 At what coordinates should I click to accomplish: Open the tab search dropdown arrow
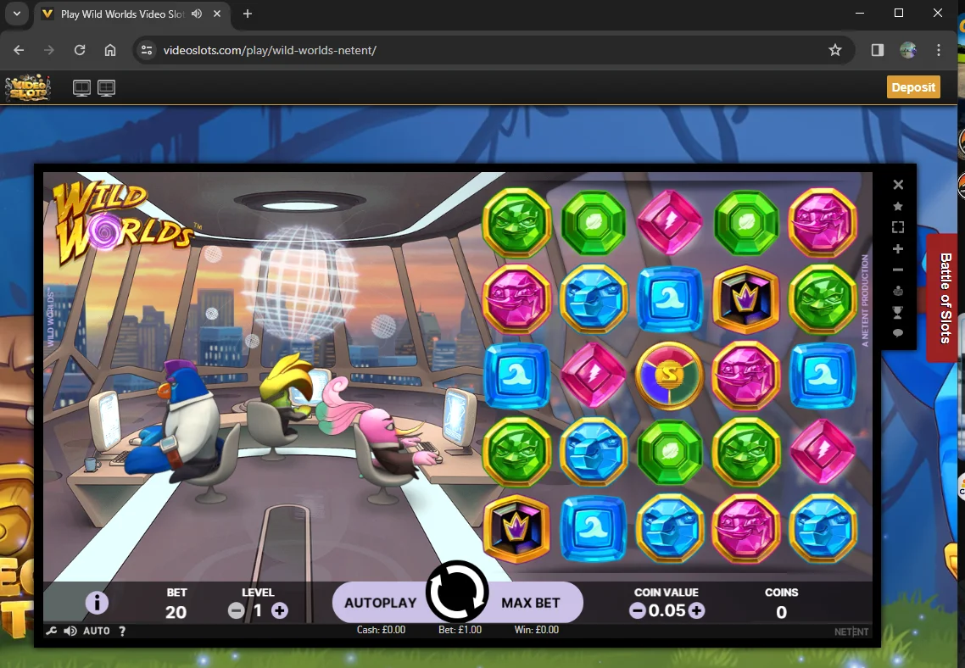(x=17, y=14)
